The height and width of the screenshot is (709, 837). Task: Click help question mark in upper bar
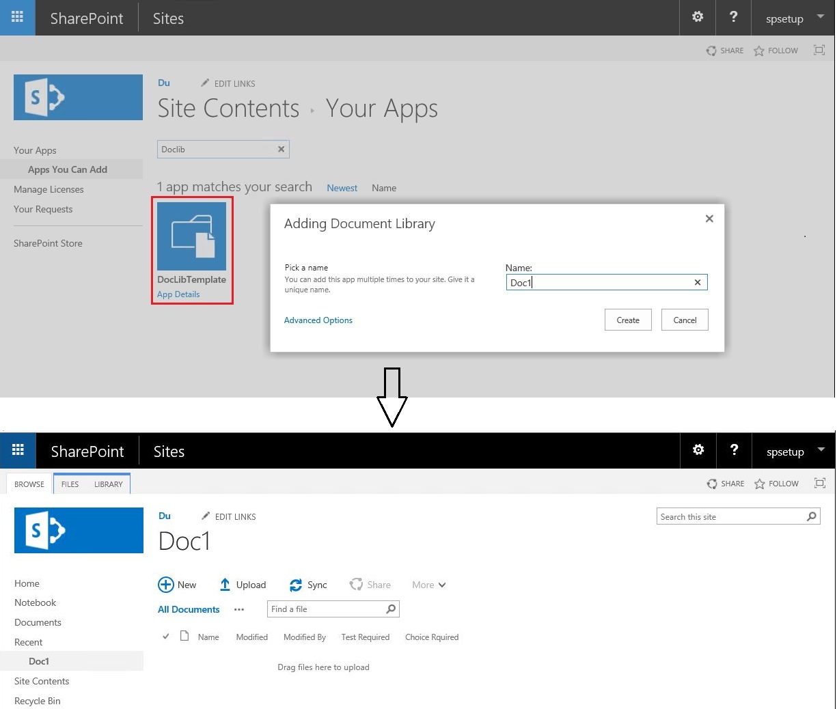733,17
